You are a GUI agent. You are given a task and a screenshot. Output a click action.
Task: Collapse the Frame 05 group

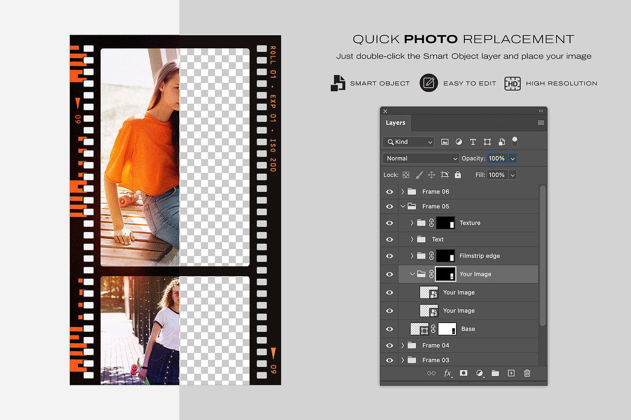[403, 206]
